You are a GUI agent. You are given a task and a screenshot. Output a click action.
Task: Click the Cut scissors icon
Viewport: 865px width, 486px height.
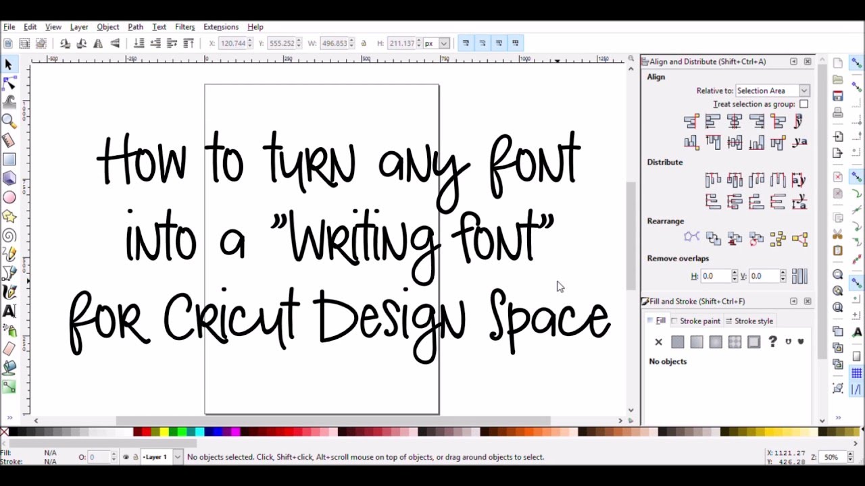tap(838, 234)
